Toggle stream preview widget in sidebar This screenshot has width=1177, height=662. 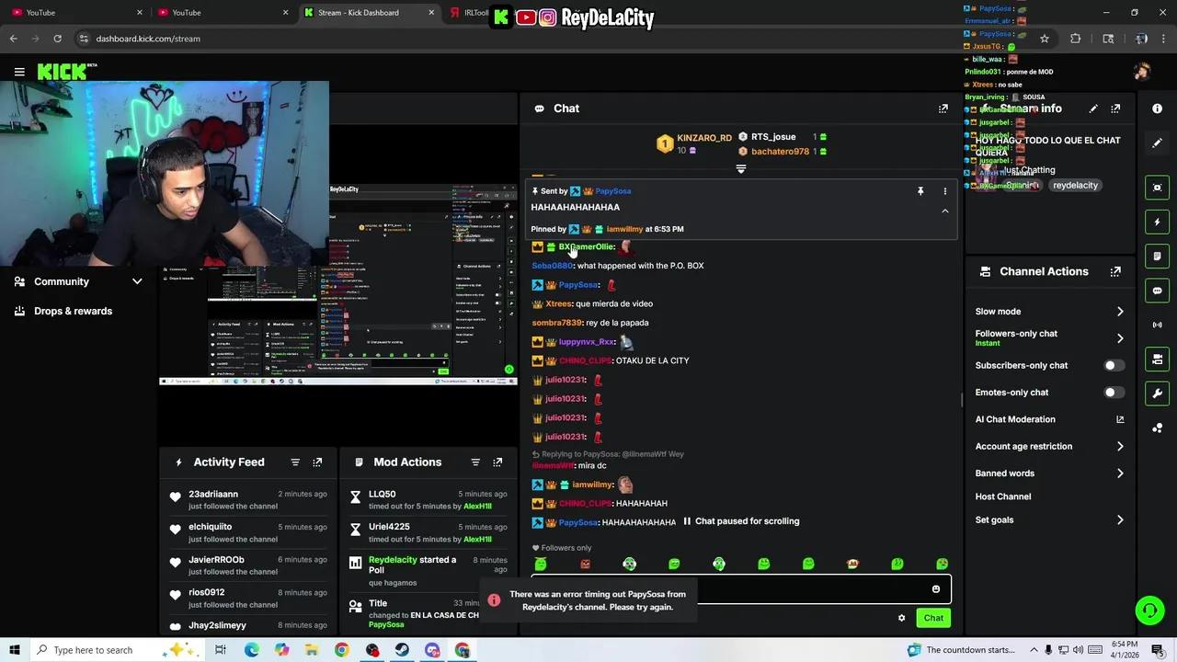pyautogui.click(x=1157, y=188)
